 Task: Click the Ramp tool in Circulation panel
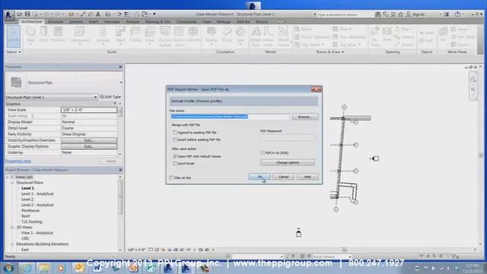(x=227, y=34)
